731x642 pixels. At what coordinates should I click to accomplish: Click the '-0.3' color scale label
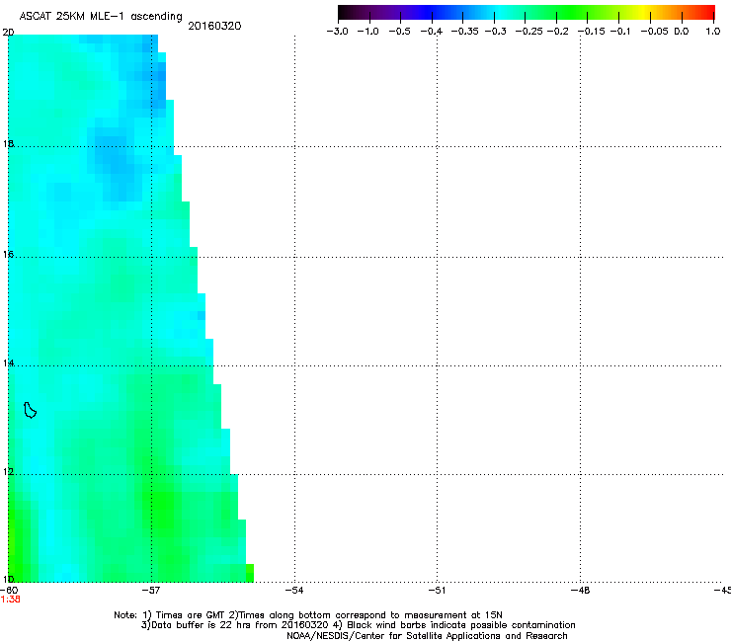click(x=496, y=32)
